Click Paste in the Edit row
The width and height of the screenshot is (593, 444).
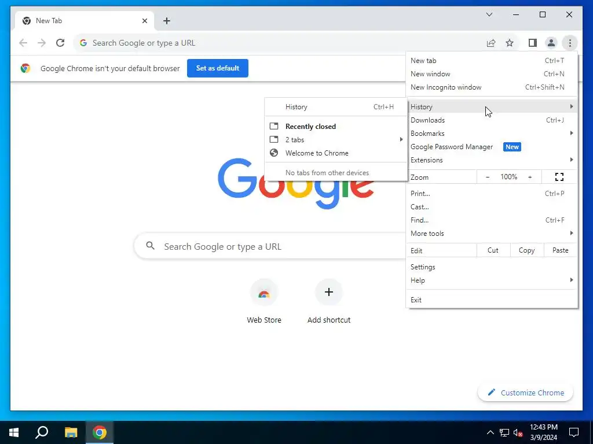[560, 250]
